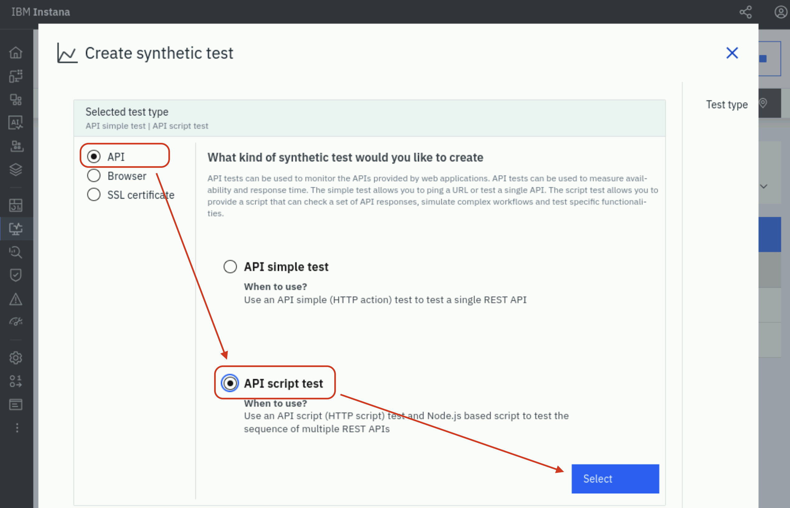Choose the SSL certificate radio option
The image size is (790, 508).
click(x=94, y=195)
